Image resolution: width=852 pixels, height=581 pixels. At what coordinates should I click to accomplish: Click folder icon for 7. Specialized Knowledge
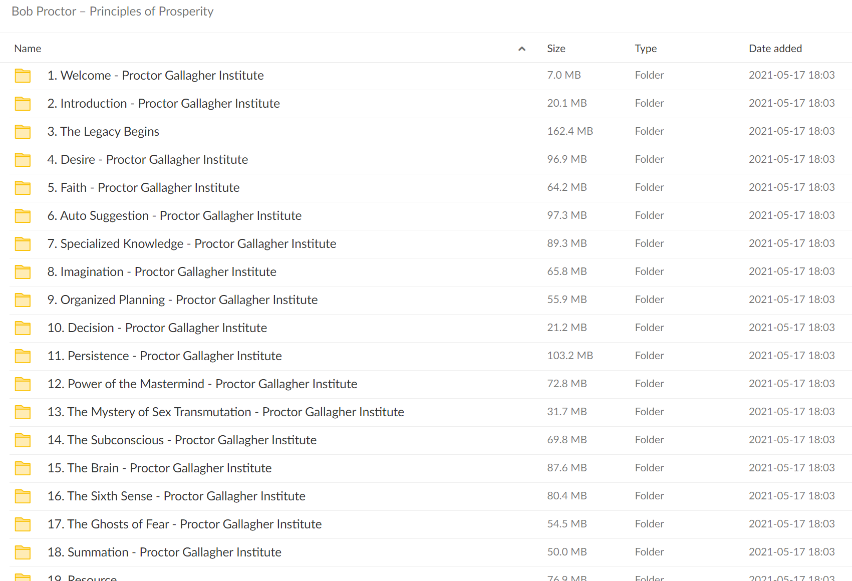pos(23,244)
